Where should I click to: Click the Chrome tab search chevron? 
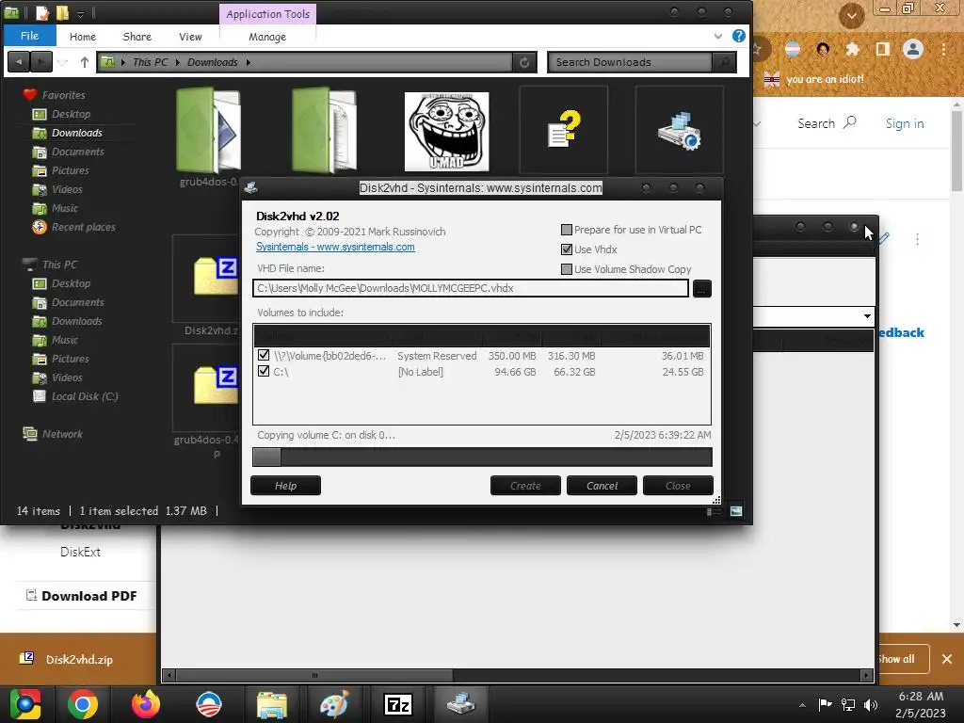(x=851, y=15)
